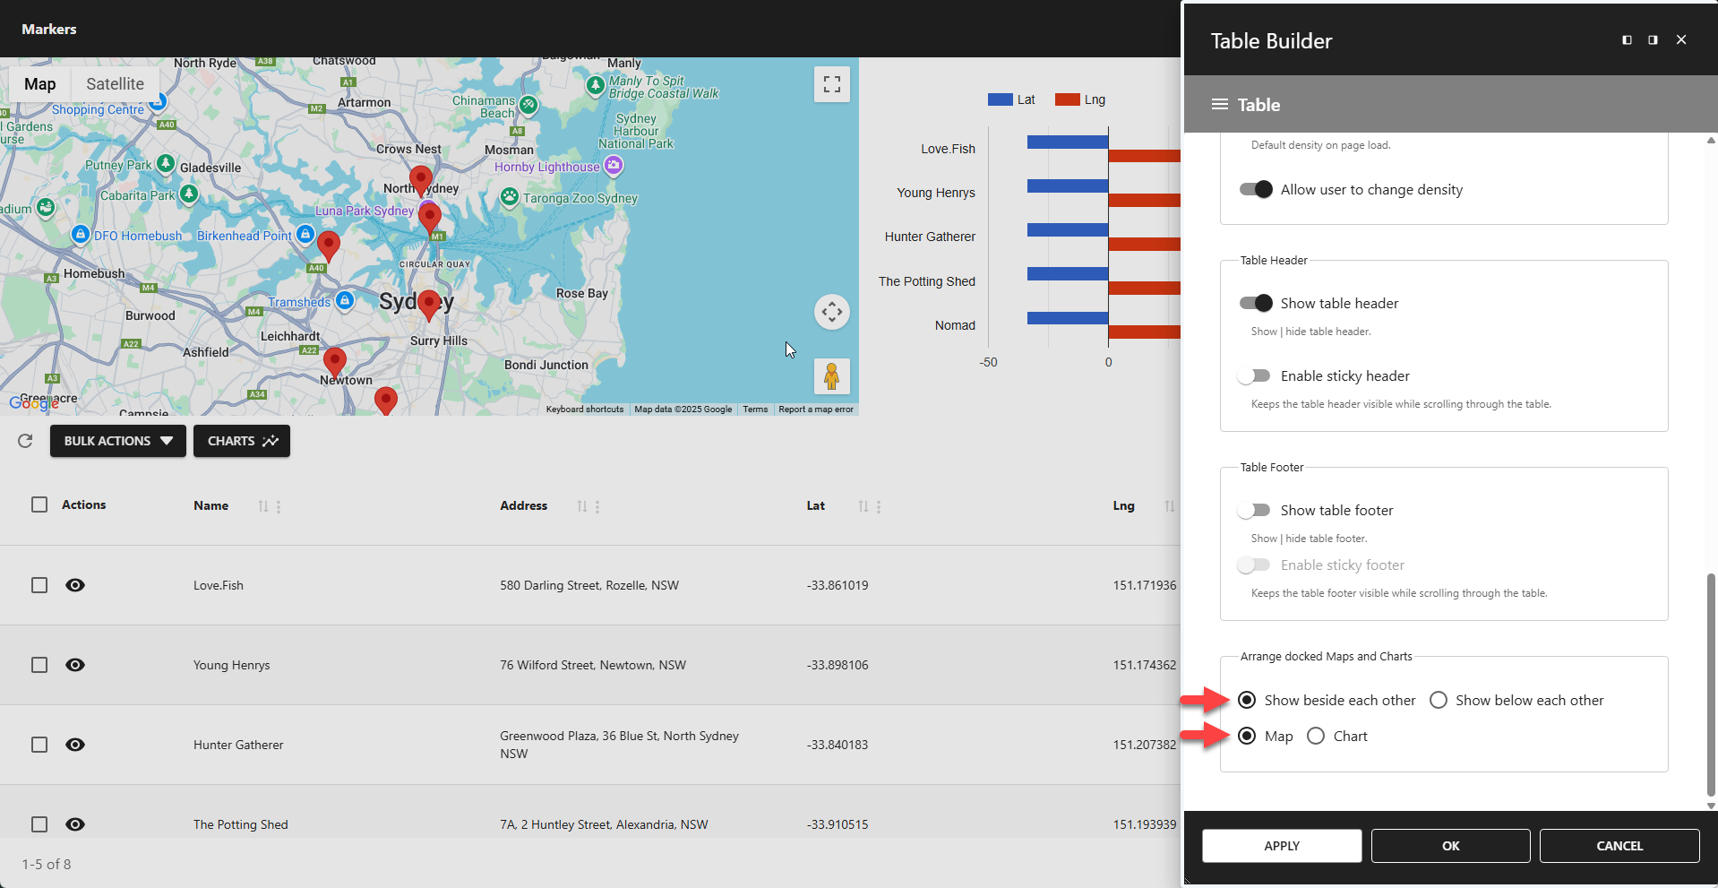Dock Table Builder right using dock icon
The image size is (1718, 888).
pos(1653,39)
